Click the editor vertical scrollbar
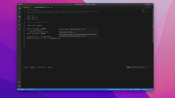This screenshot has width=175, height=98. click(153, 26)
